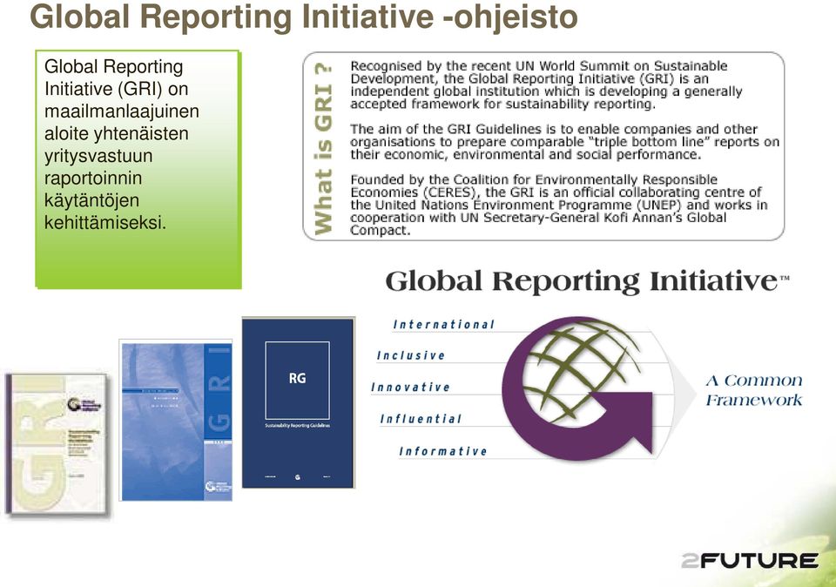Click the word "International"
836x587 pixels.
coord(443,325)
